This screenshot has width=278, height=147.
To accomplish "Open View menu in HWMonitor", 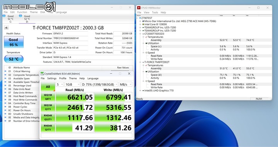I will [146, 12].
